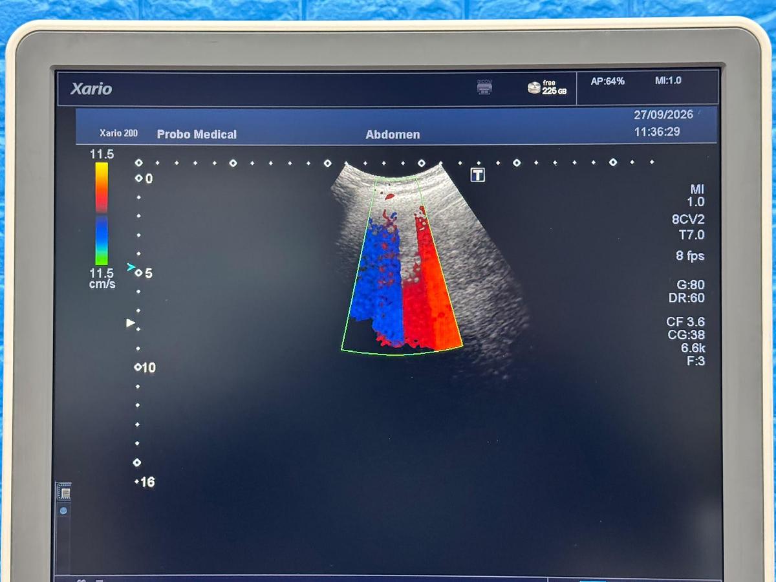Click inside the color Doppler ROI box
The width and height of the screenshot is (776, 582).
(x=402, y=266)
